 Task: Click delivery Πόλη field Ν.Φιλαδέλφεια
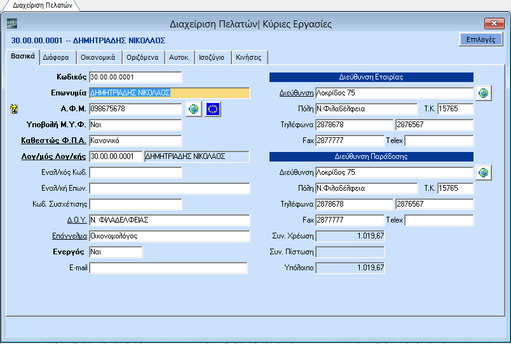coord(367,188)
